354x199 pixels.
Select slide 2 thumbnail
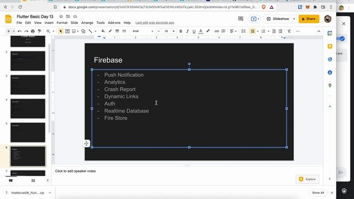coord(28,61)
